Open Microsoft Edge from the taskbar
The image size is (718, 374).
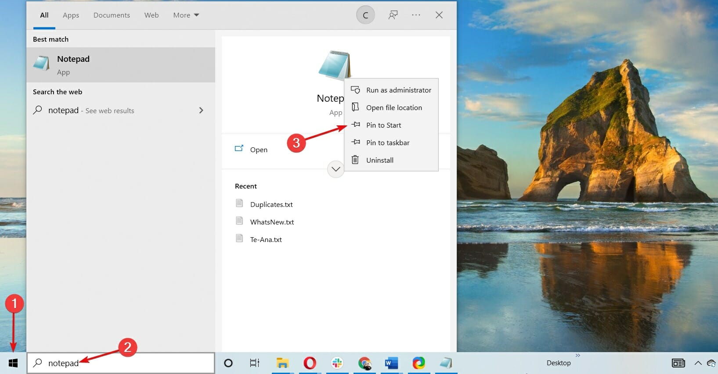tap(419, 363)
